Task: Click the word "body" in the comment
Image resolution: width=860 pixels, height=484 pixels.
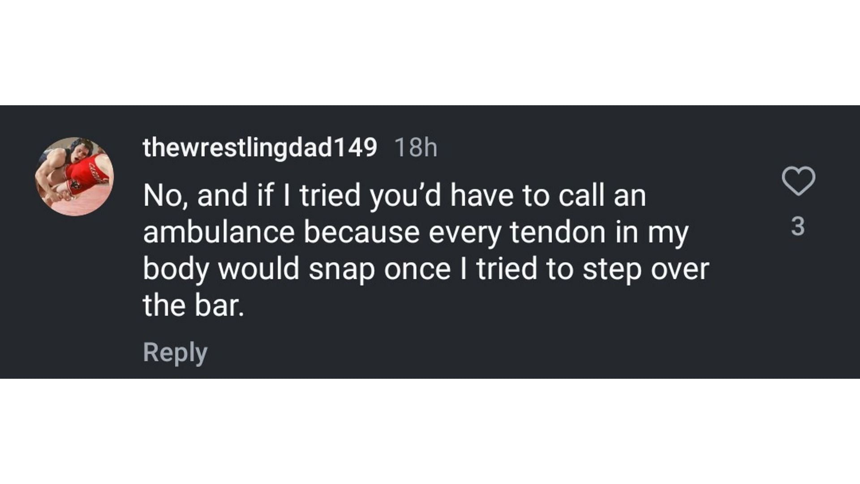Action: [176, 270]
